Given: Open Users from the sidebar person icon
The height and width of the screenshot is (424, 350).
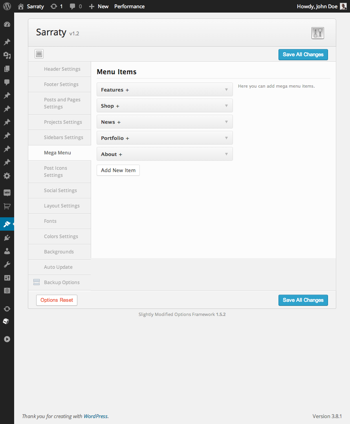Looking at the screenshot, I should (7, 251).
